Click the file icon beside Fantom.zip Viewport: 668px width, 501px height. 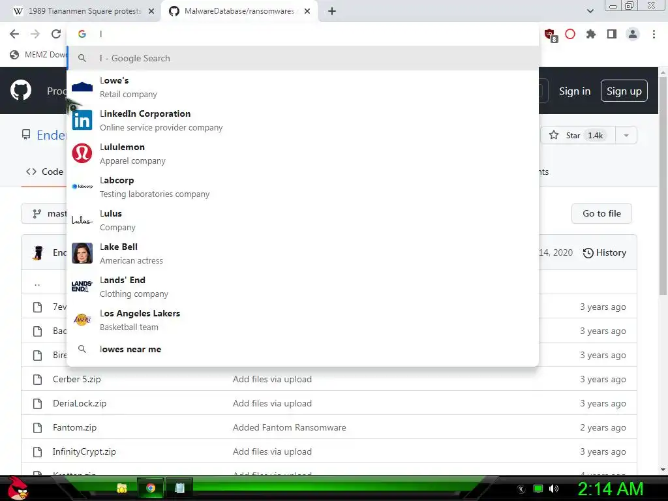click(37, 427)
